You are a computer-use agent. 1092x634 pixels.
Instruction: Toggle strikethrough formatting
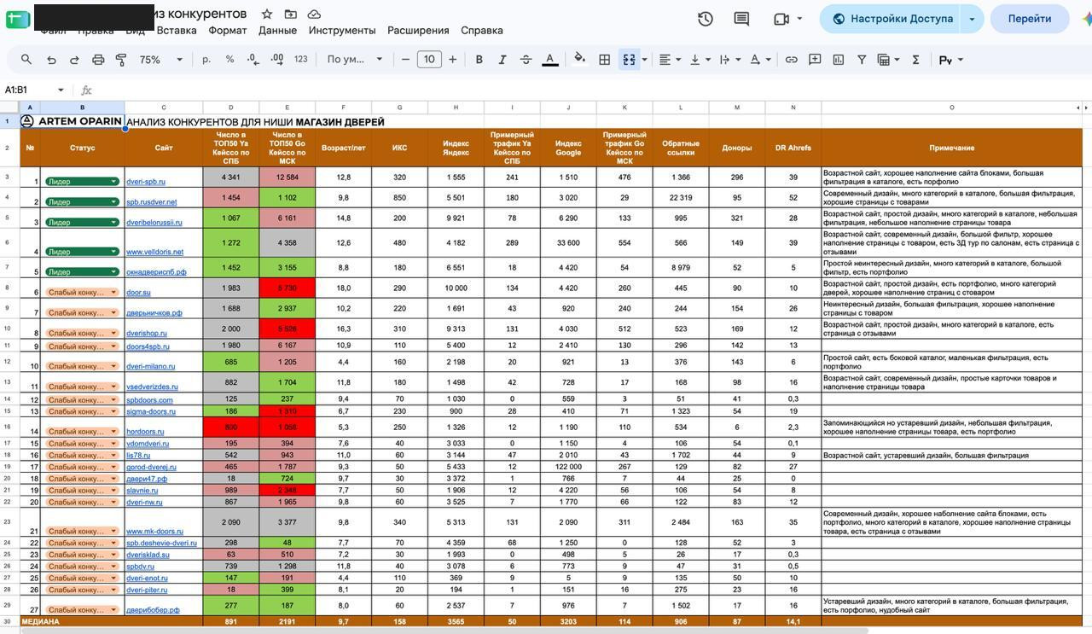pos(526,60)
